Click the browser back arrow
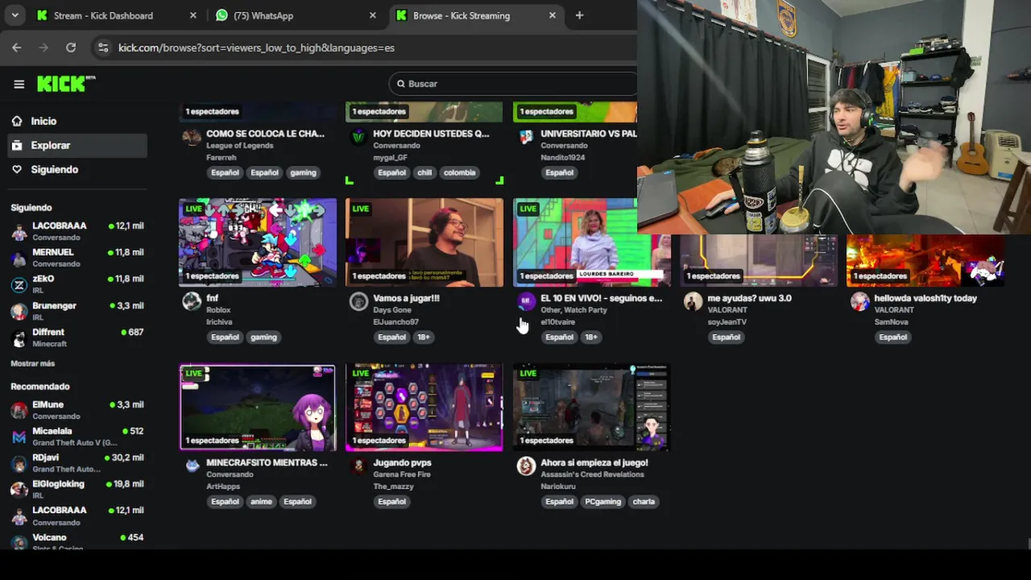Image resolution: width=1031 pixels, height=580 pixels. point(17,48)
